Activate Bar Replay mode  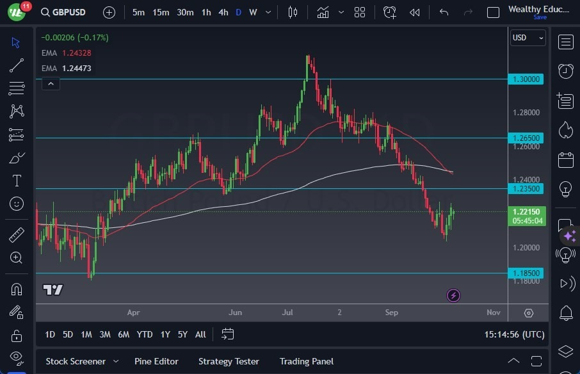click(x=414, y=12)
